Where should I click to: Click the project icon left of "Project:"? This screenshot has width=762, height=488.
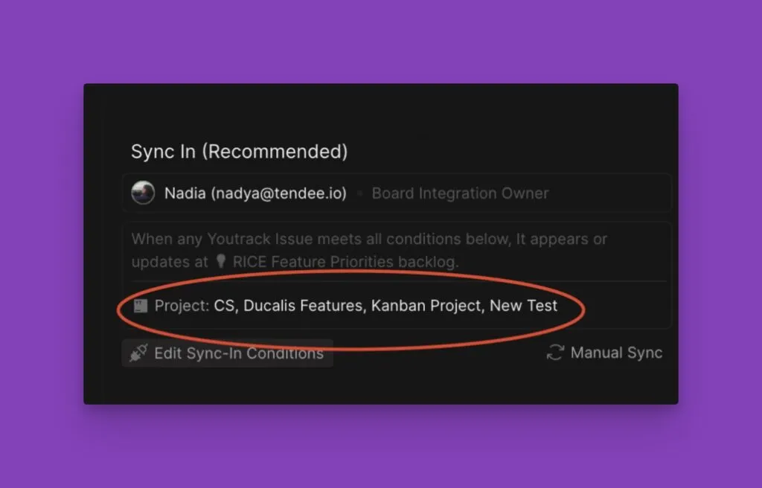(x=140, y=306)
